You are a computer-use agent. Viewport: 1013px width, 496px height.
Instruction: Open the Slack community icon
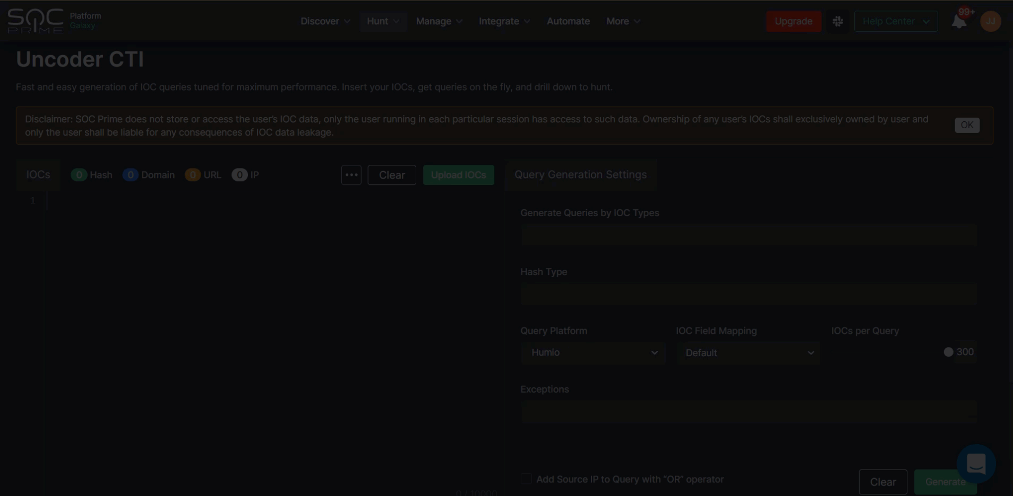point(838,21)
